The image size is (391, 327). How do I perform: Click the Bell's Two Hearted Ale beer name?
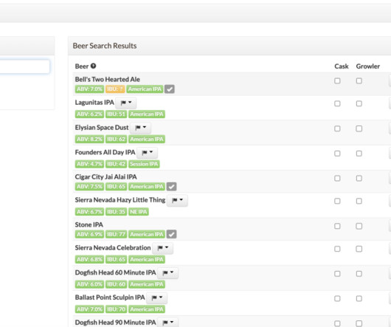pos(108,79)
